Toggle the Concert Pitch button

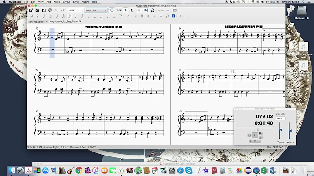[x=164, y=10]
